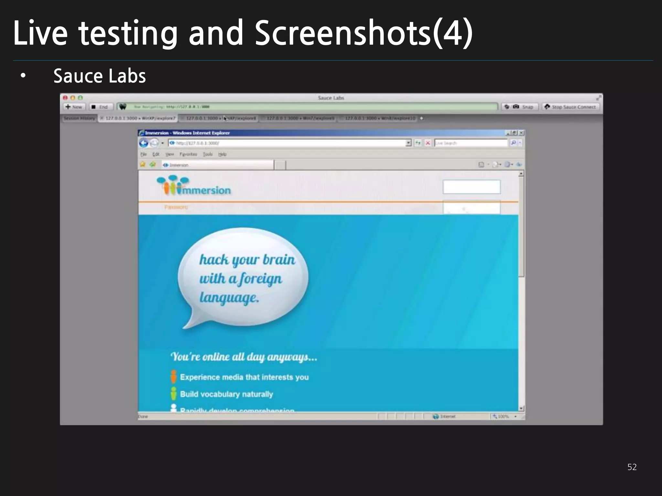Click the Mac fullscreen arrows icon
This screenshot has width=662, height=496.
point(599,98)
